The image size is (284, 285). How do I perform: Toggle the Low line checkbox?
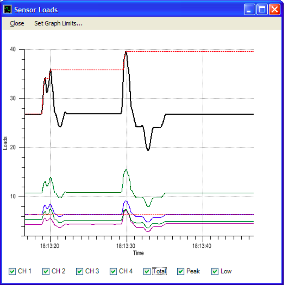(x=215, y=271)
